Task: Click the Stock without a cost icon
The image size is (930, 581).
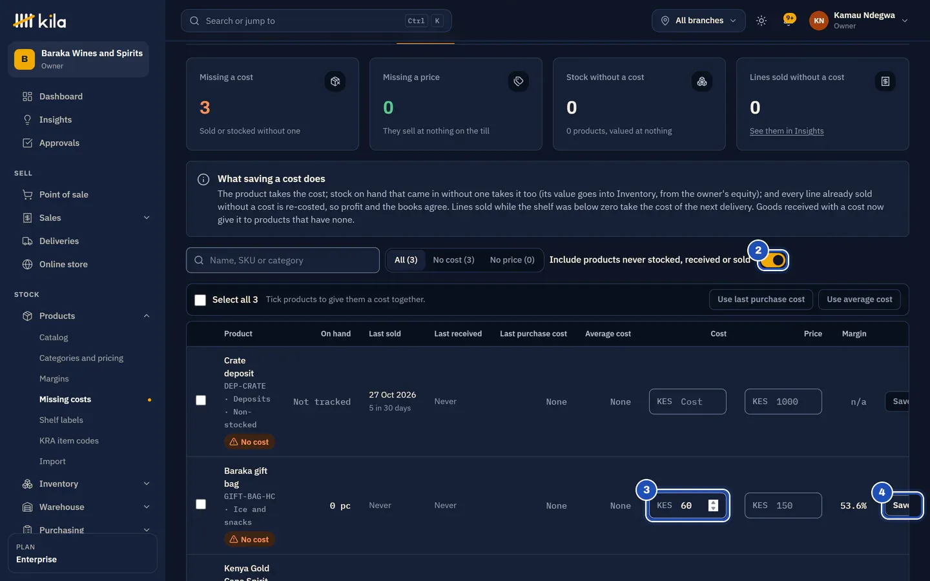Action: tap(701, 81)
